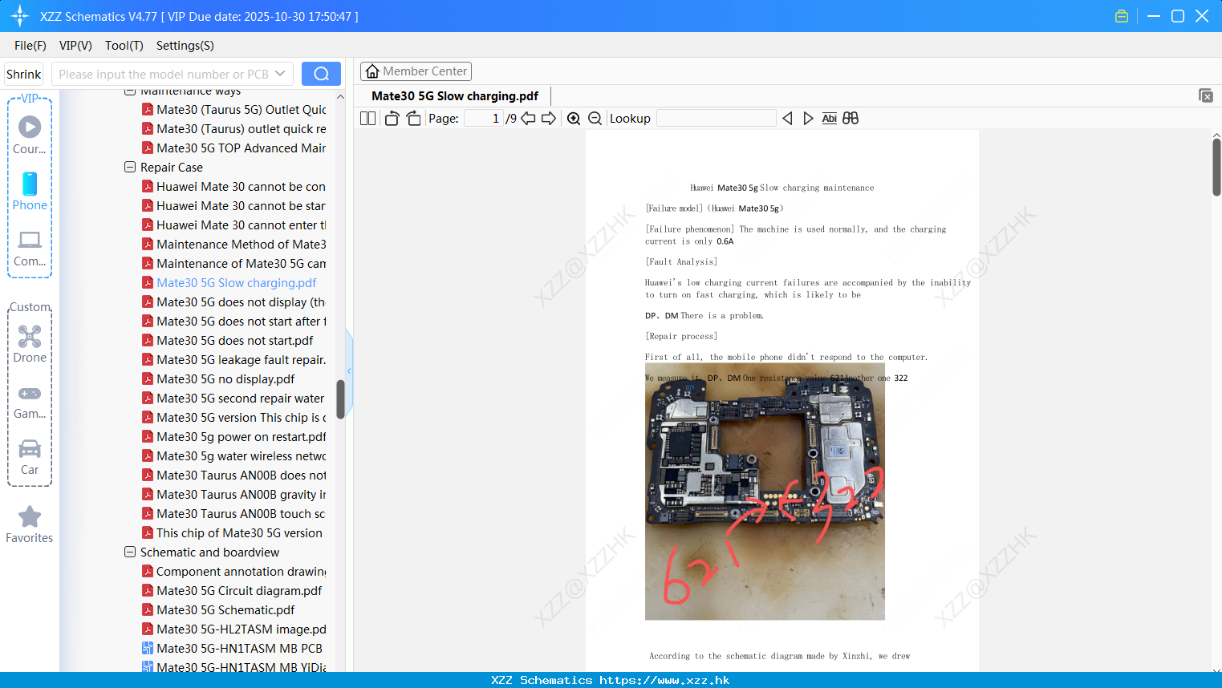The image size is (1222, 688).
Task: Open Mate30 5G leakage fault repair file
Action: (x=233, y=360)
